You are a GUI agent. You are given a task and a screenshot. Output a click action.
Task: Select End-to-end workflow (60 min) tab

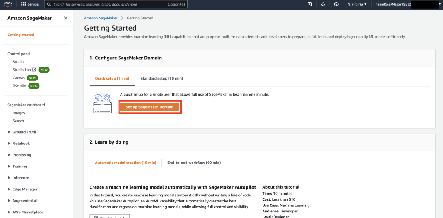tap(194, 163)
